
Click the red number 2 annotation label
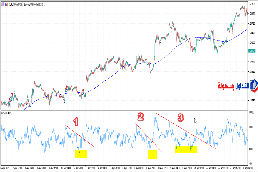pyautogui.click(x=140, y=116)
